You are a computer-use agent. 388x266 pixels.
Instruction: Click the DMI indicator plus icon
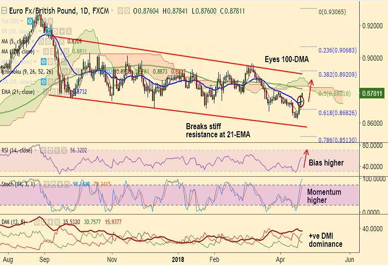point(51,222)
